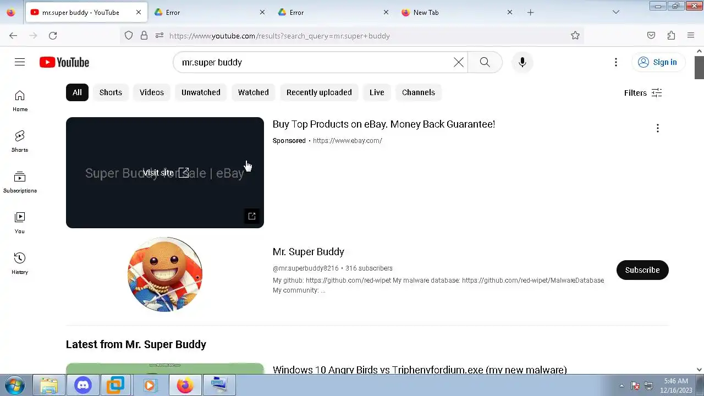
Task: Open Windows Explorer from the taskbar
Action: (x=49, y=386)
